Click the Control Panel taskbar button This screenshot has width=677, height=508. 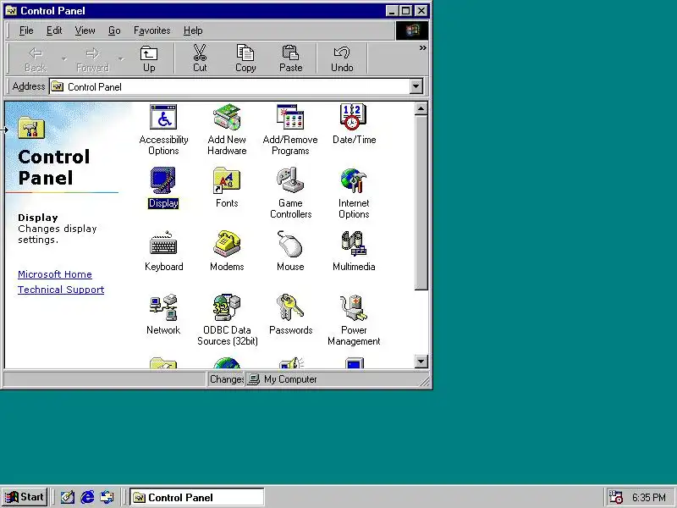click(197, 497)
